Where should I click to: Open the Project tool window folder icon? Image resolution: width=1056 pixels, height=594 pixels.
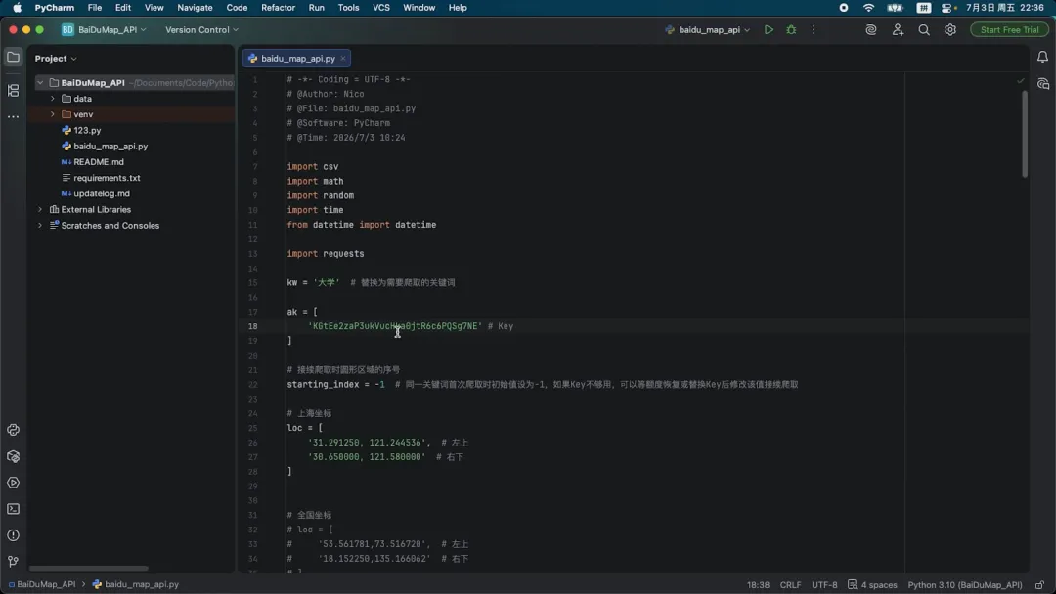click(x=13, y=58)
